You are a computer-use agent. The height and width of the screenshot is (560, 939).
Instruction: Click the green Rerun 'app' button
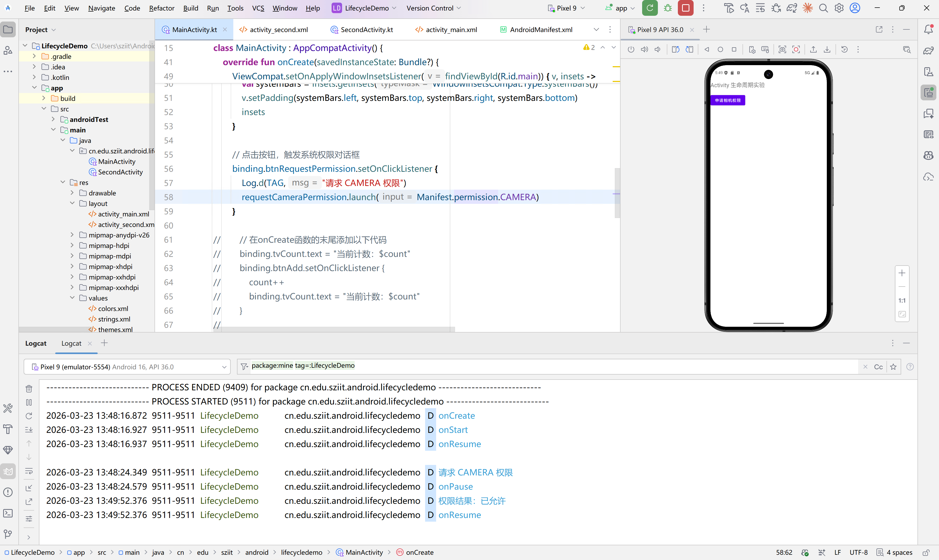[649, 8]
